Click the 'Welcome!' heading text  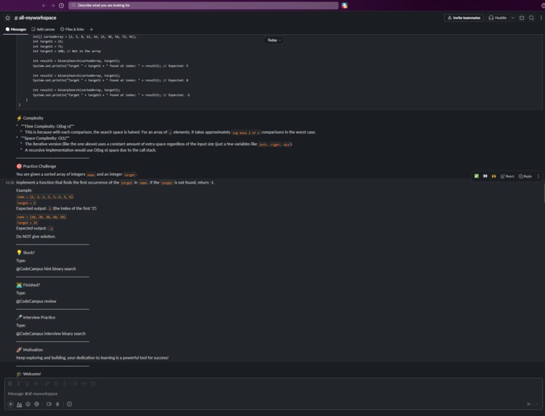[32, 374]
